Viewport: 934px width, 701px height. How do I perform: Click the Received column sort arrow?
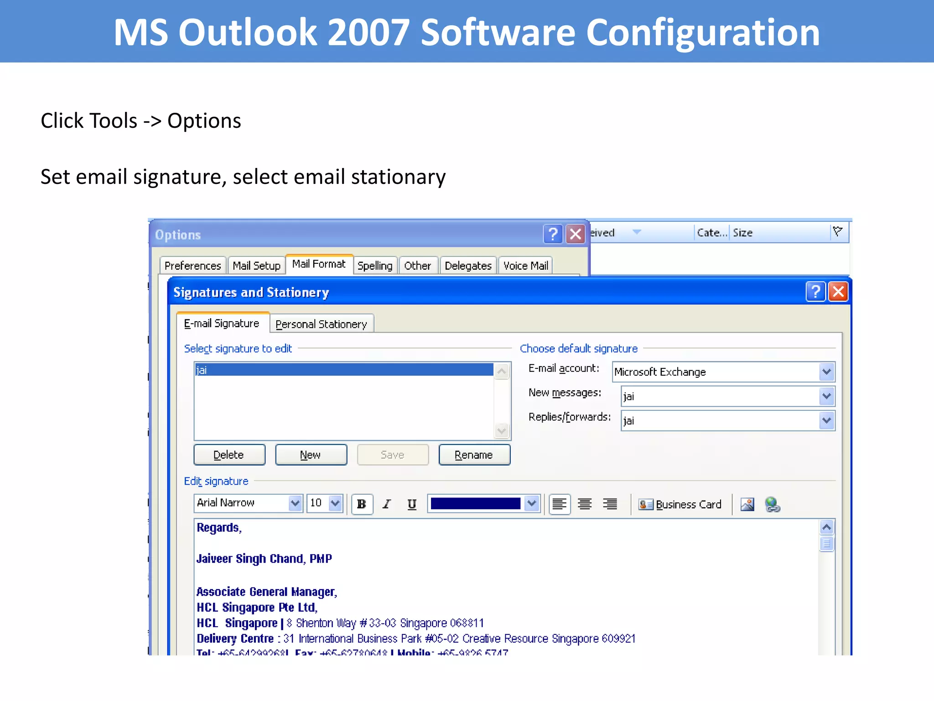pyautogui.click(x=637, y=232)
